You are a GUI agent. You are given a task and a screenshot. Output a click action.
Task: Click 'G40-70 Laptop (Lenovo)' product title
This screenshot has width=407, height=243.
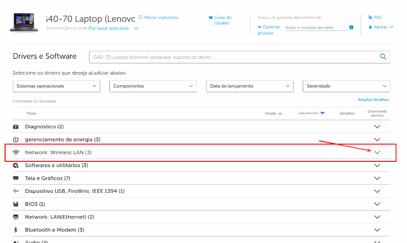91,19
